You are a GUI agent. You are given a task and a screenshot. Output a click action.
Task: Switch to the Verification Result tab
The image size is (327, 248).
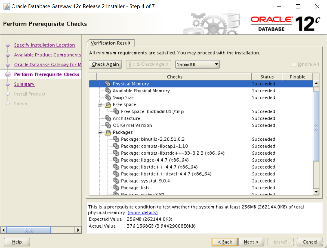coord(110,43)
